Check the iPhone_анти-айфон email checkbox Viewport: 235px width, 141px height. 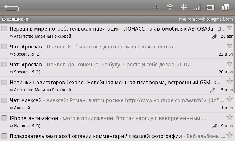coord(4,118)
